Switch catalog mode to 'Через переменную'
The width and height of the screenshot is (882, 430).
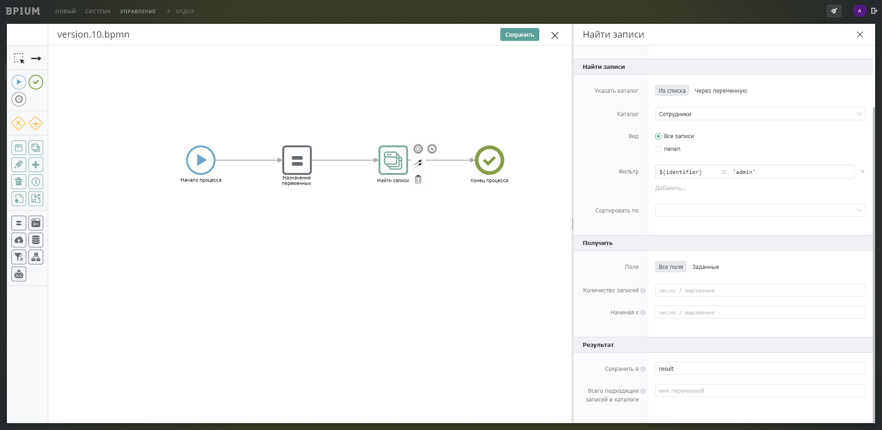(x=720, y=91)
